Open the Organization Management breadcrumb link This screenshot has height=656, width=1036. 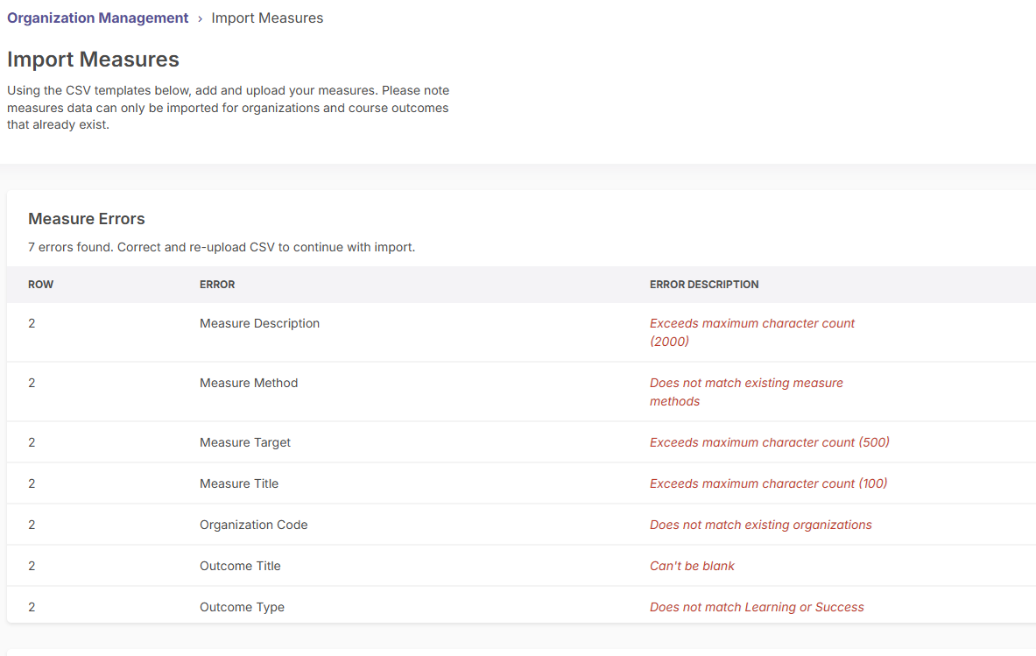pyautogui.click(x=97, y=18)
